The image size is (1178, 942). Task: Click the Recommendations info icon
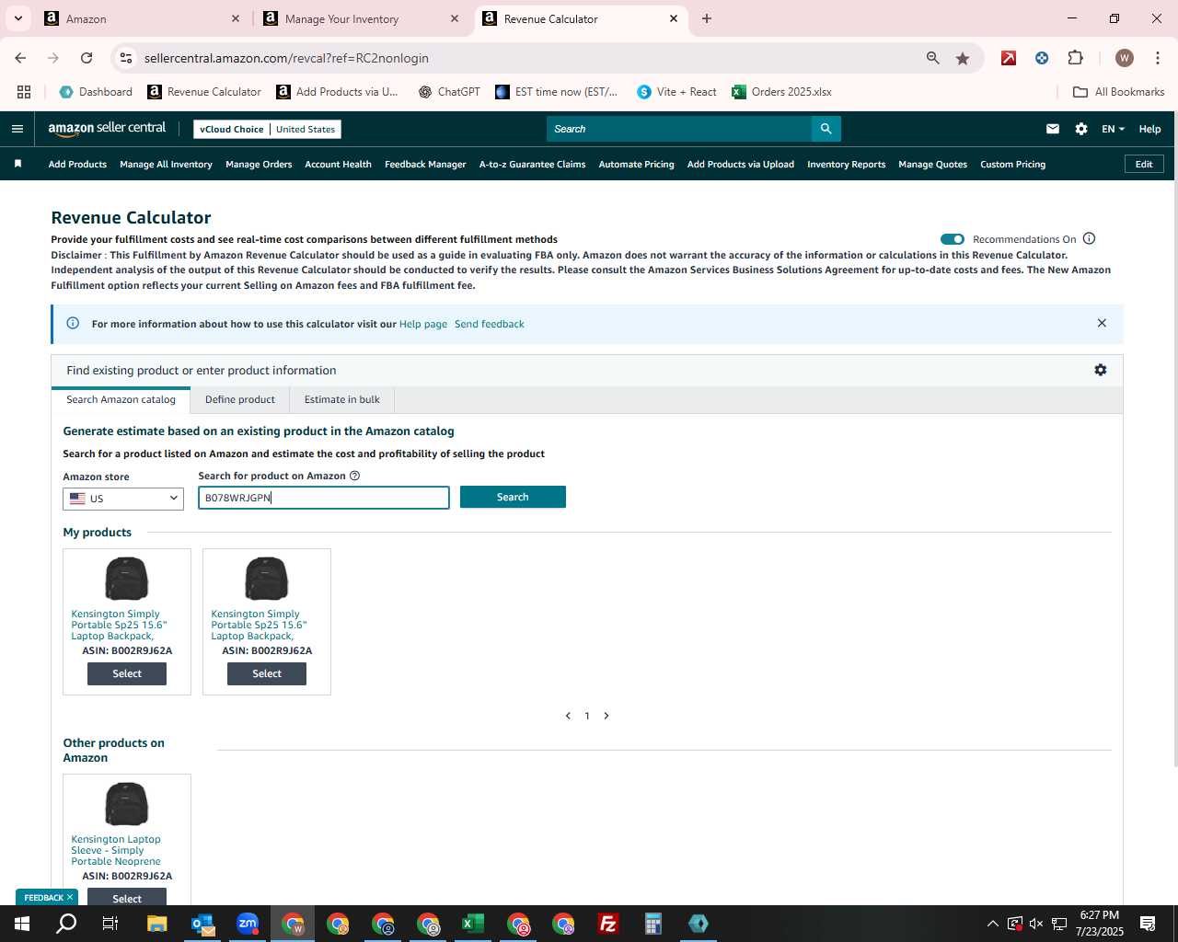click(1089, 238)
